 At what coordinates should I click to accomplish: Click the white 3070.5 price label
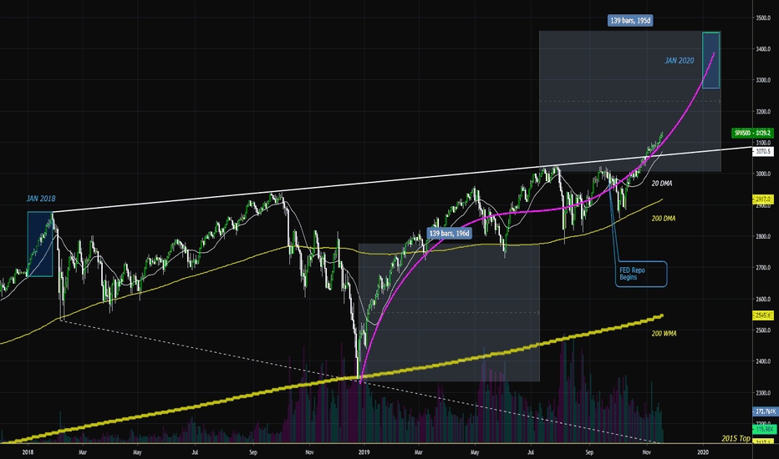point(763,151)
